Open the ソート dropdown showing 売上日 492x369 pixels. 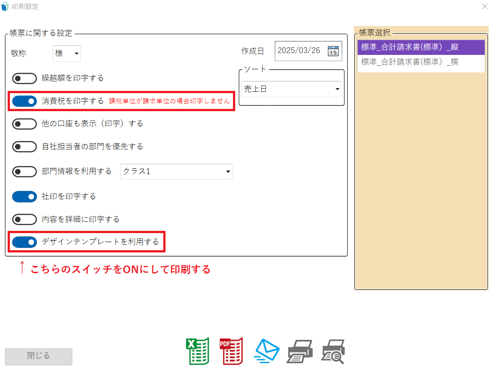[291, 89]
